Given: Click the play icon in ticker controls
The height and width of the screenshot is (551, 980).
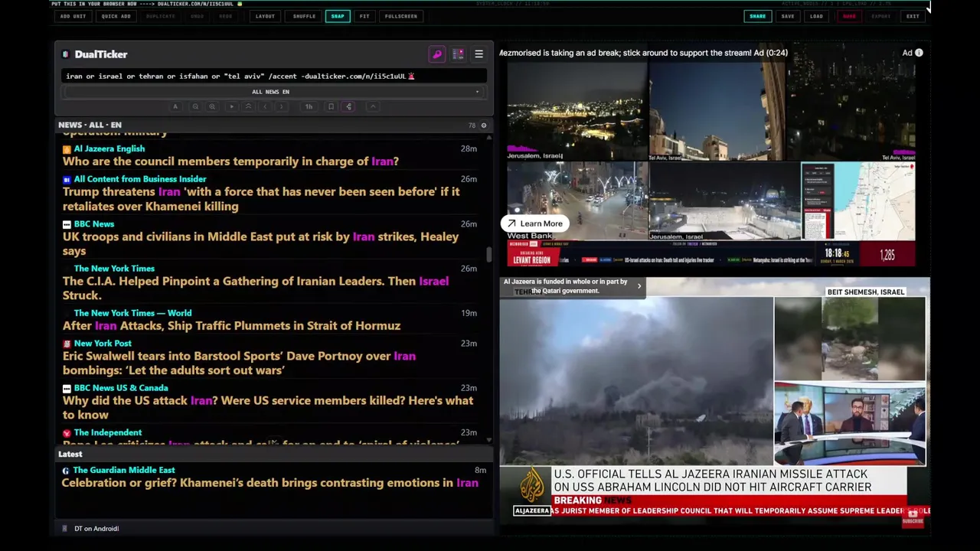Looking at the screenshot, I should click(231, 106).
